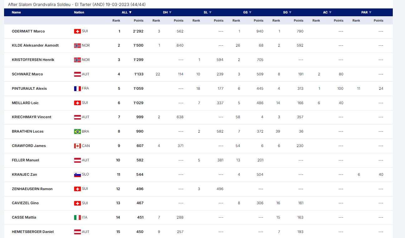Sort by the PAR column arrow
The height and width of the screenshot is (238, 405).
[x=370, y=13]
